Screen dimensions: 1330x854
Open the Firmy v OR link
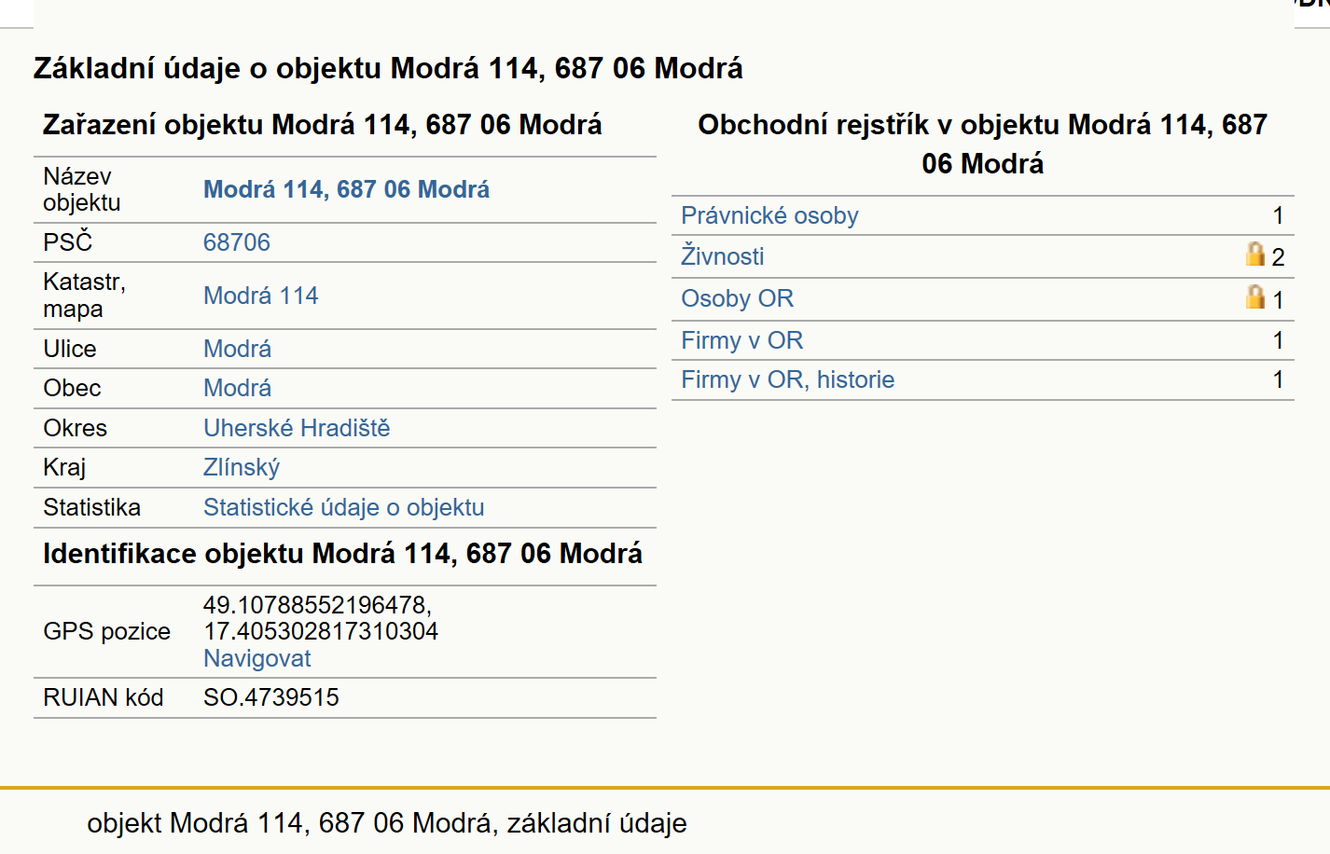click(741, 340)
